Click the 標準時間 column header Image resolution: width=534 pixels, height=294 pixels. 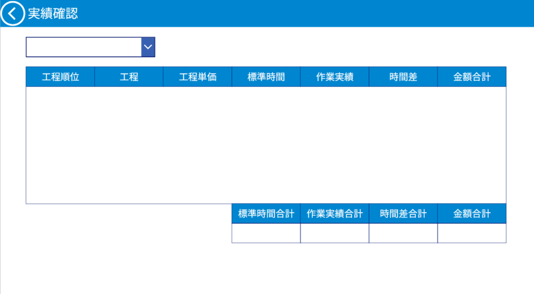click(266, 77)
